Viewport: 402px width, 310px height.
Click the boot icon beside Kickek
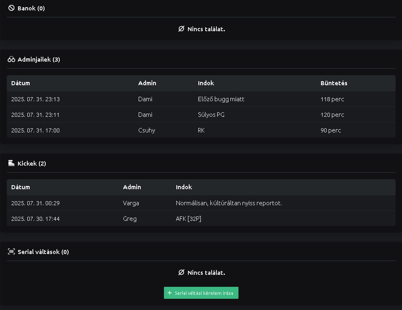click(11, 163)
